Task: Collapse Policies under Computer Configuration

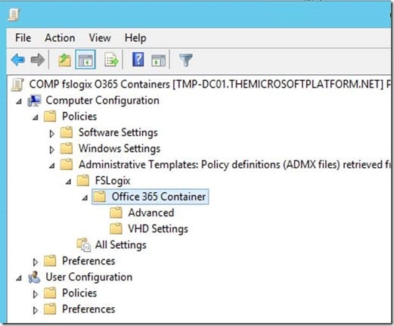Action: [x=36, y=117]
